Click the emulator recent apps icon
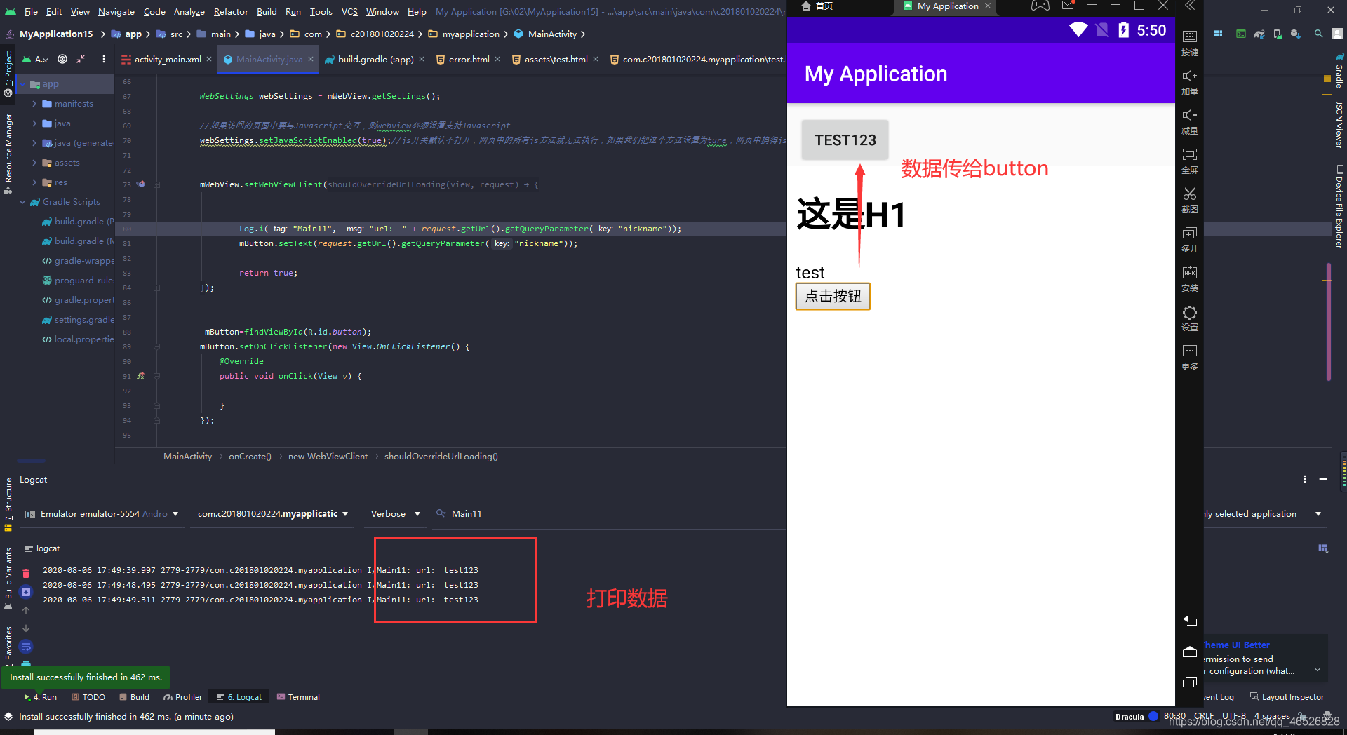Image resolution: width=1347 pixels, height=735 pixels. (x=1190, y=682)
